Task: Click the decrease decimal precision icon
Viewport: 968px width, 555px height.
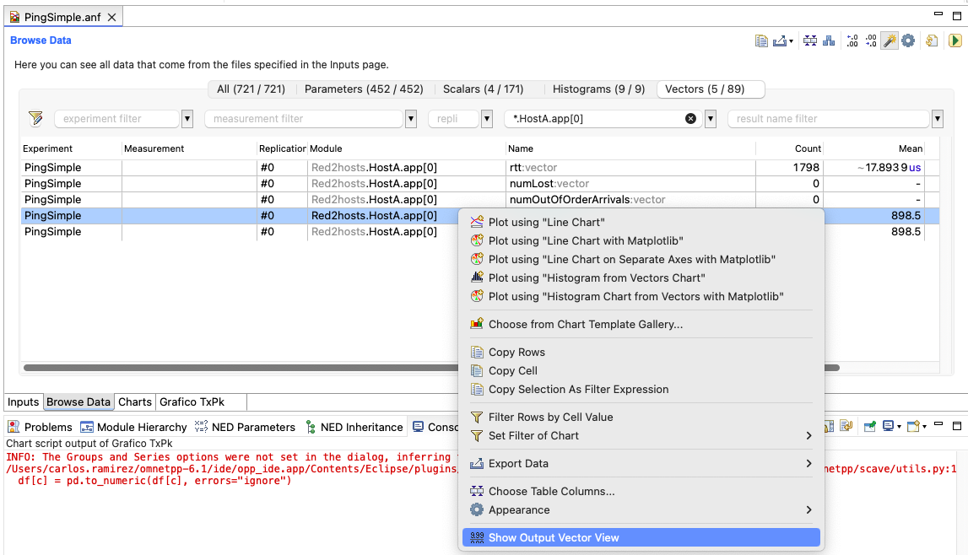Action: pyautogui.click(x=870, y=40)
